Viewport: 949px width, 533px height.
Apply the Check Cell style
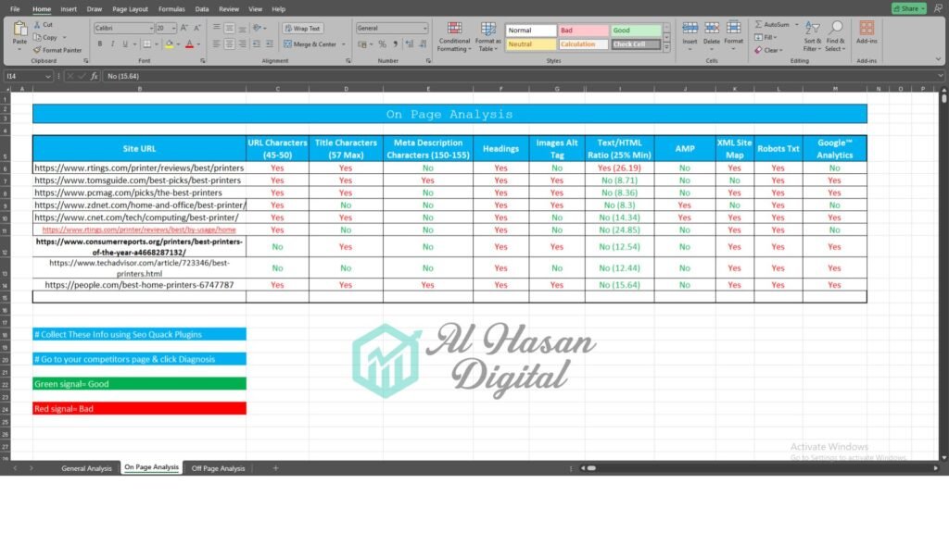click(636, 44)
